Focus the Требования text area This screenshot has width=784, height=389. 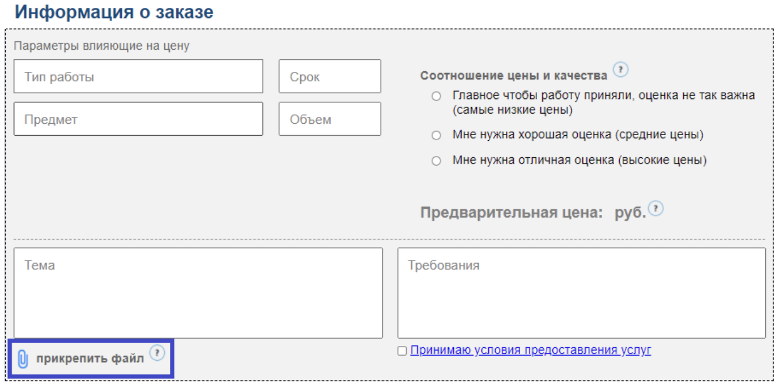point(581,293)
